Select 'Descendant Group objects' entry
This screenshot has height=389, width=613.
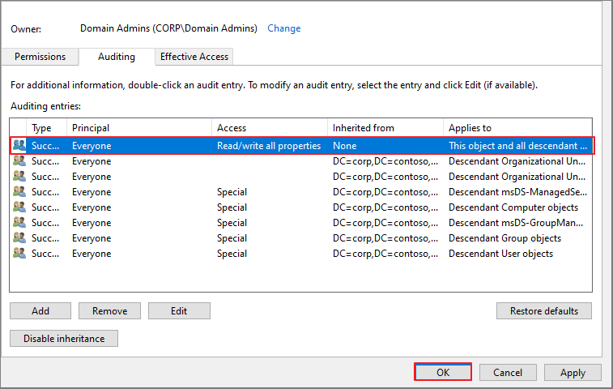point(504,238)
